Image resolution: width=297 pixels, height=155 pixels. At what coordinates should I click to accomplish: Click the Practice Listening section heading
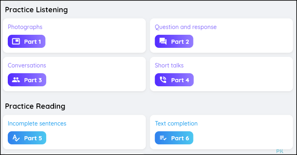click(x=36, y=10)
